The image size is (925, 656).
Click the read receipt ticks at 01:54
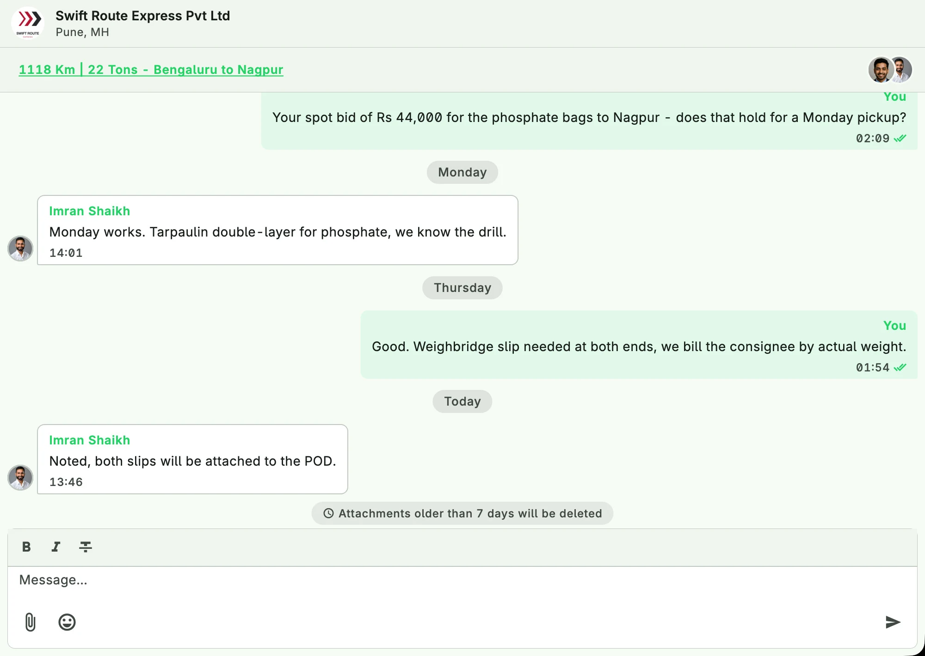point(900,368)
